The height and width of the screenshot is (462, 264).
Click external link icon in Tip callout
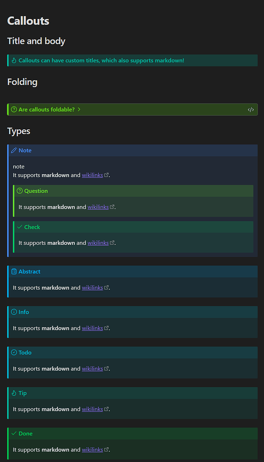point(107,409)
